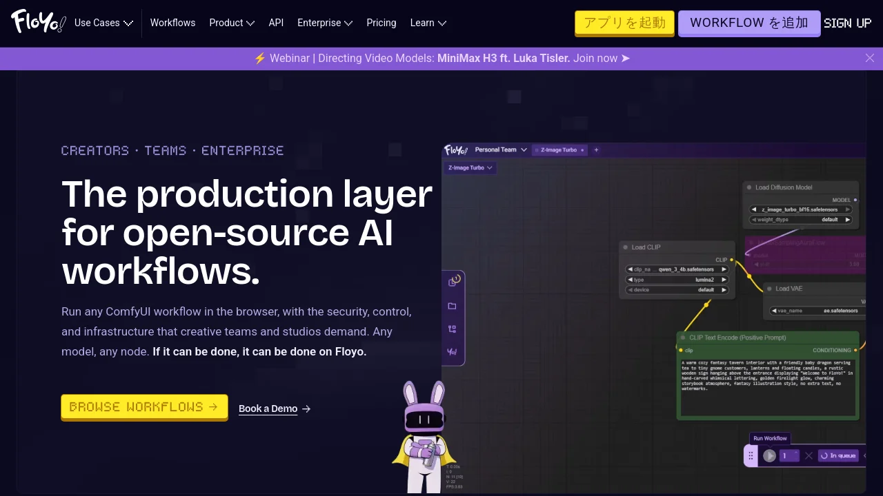Close the purple webinar announcement banner

coord(870,58)
